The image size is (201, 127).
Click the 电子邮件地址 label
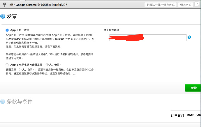[111, 30]
